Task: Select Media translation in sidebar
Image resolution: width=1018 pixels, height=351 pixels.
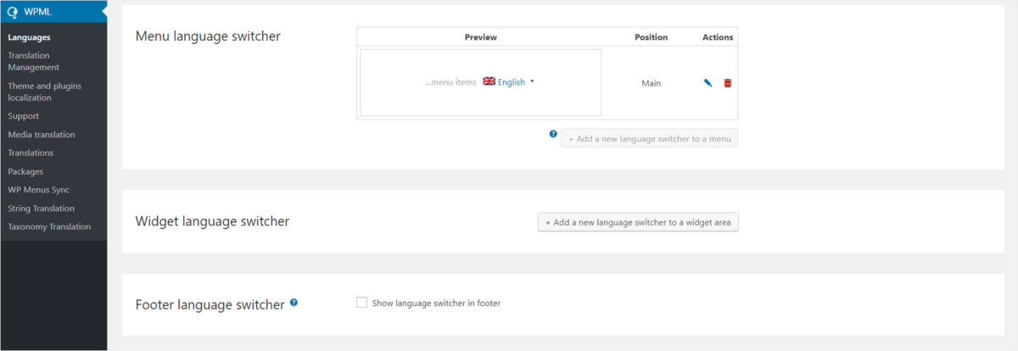Action: [42, 134]
